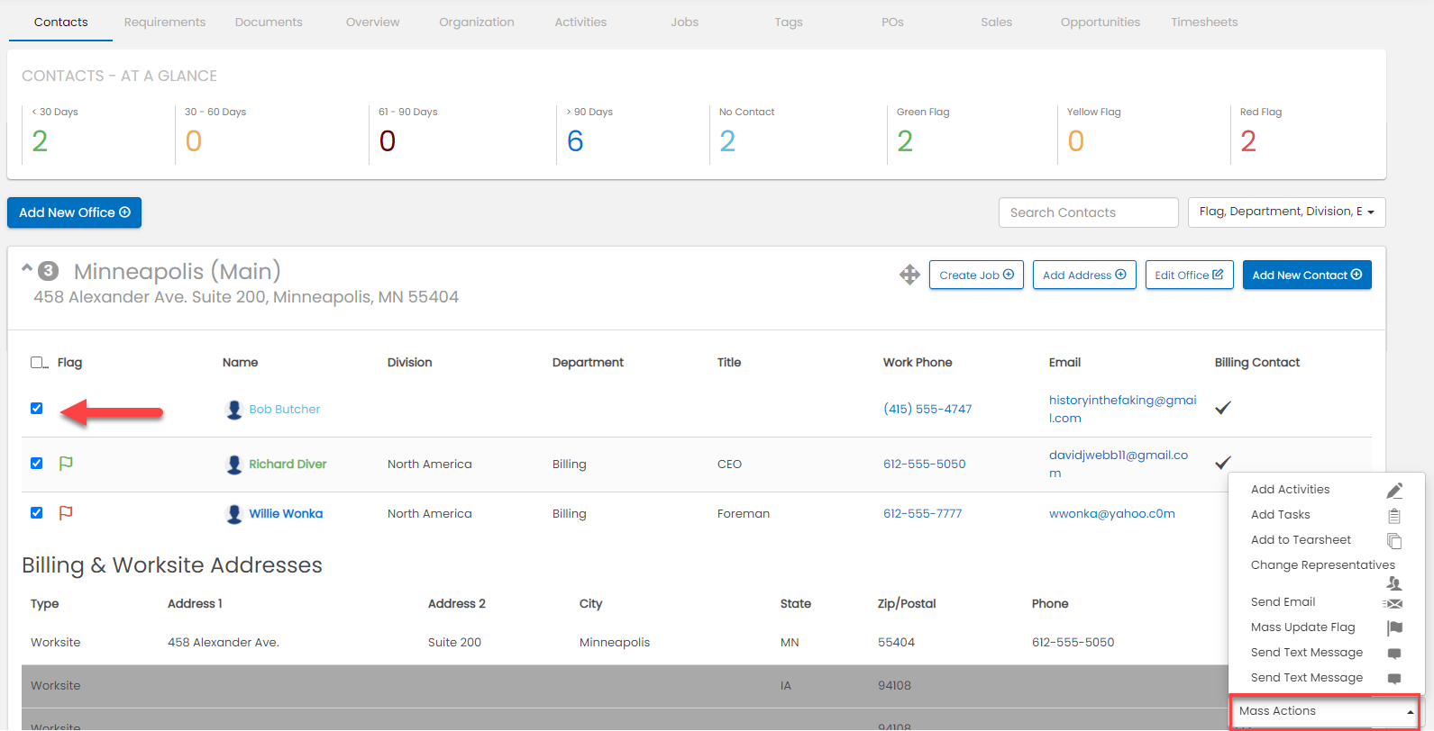Screen dimensions: 1434x731
Task: Click Willie Wonka's avatar icon
Action: [234, 514]
